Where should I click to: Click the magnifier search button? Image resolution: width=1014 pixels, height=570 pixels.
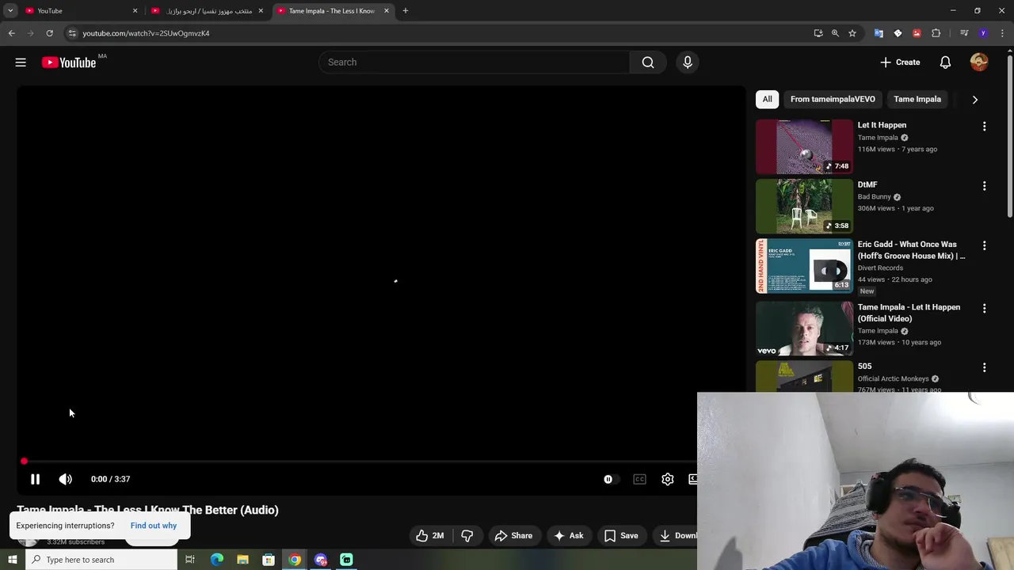click(648, 62)
